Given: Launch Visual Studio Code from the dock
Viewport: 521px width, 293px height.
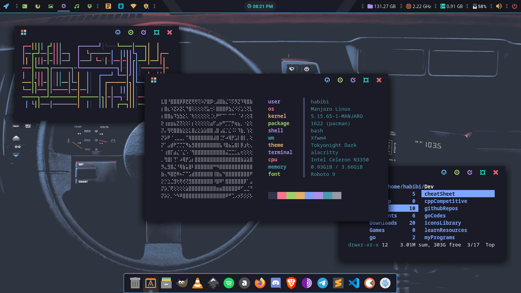Looking at the screenshot, I should click(354, 283).
